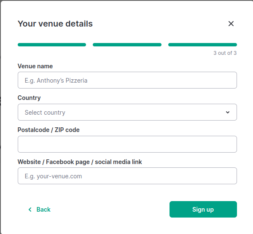Click the 'Country' field label

[29, 98]
